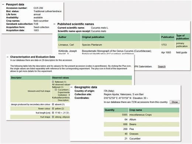Select the flower colour descriptor
192x144 pixels.
coord(44,109)
